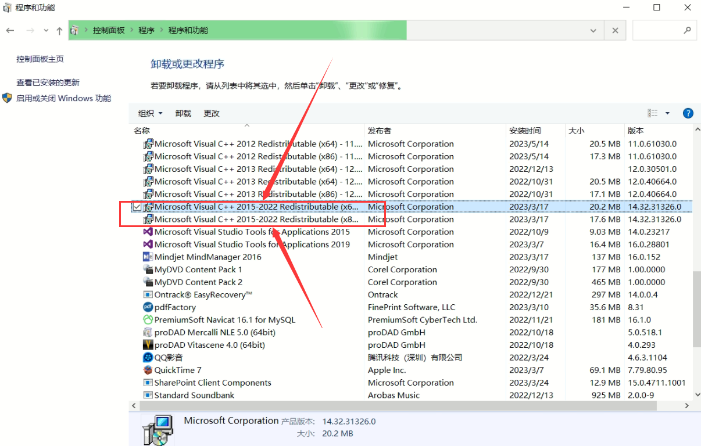Open the view options dropdown arrow

(667, 113)
